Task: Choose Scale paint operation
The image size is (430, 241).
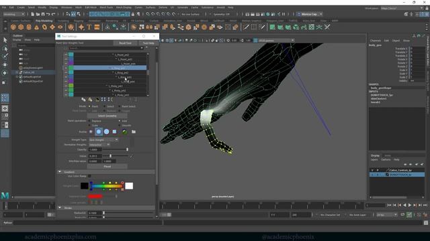Action: point(89,125)
